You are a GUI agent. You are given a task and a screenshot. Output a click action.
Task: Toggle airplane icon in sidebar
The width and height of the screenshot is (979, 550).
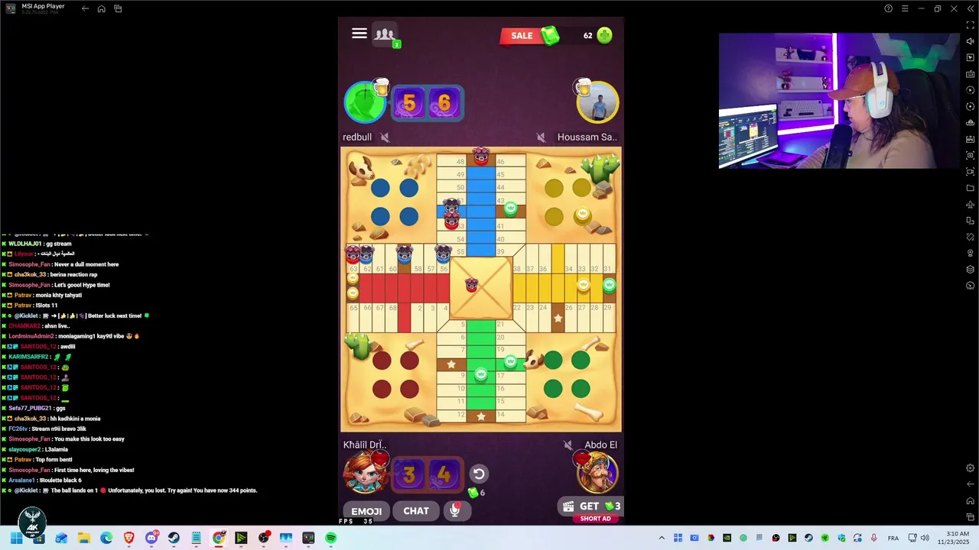970,204
